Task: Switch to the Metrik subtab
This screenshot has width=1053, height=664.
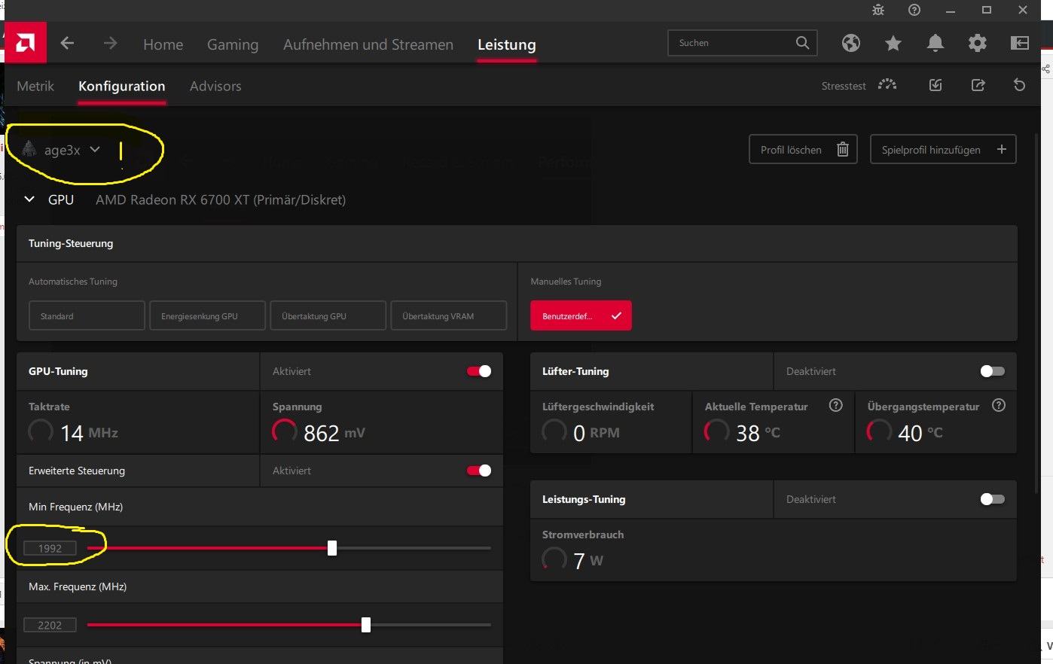Action: [35, 86]
